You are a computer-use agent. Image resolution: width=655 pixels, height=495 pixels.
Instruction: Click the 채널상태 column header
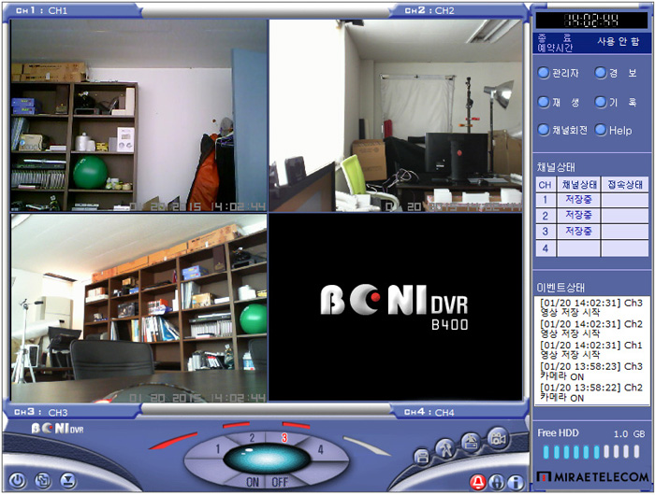[578, 184]
